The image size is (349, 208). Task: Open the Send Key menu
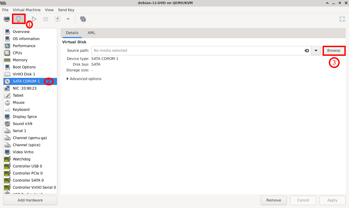point(66,10)
